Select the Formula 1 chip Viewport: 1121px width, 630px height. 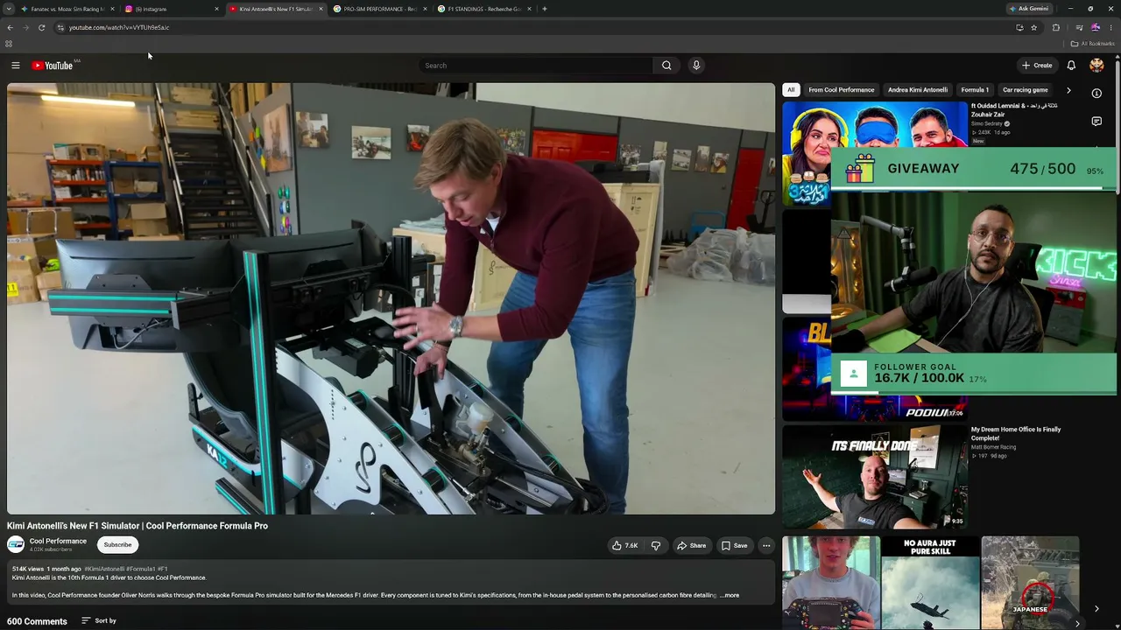(975, 90)
